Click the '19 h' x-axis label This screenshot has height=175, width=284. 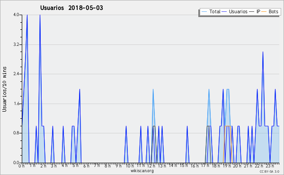[226, 166]
